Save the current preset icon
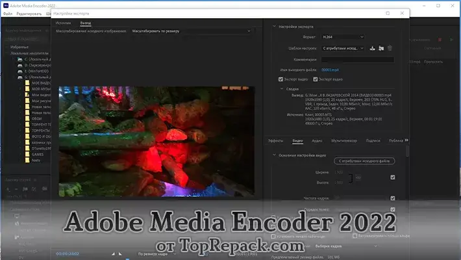Screen dimensions: 461x260 click(372, 48)
